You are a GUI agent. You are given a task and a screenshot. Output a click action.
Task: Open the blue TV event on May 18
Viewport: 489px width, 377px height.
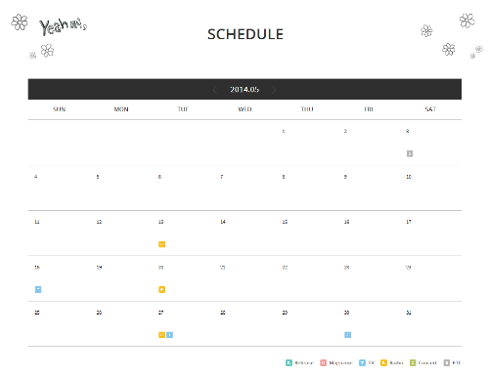[38, 289]
